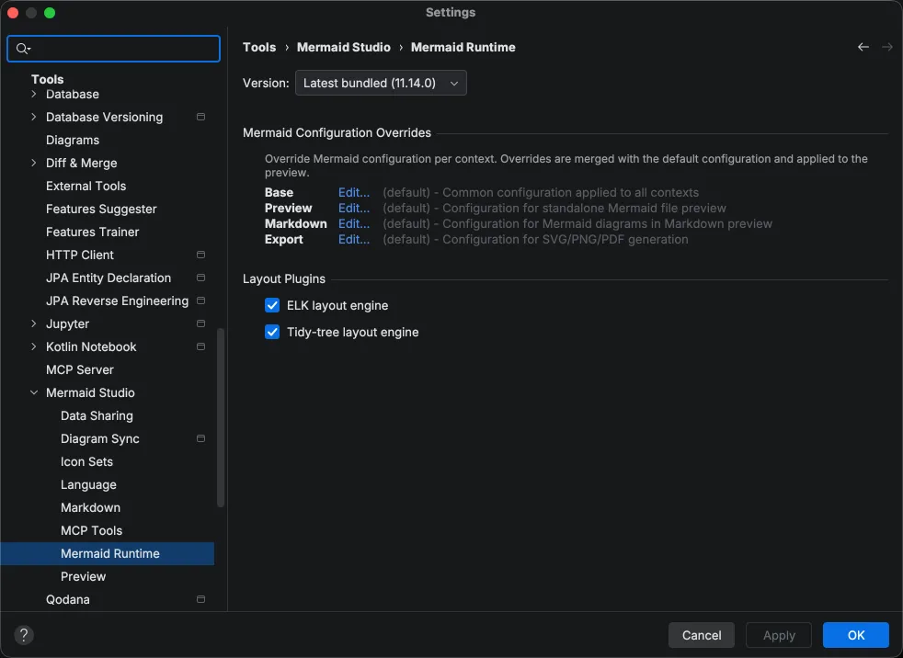
Task: Click the green macOS zoom window button
Action: click(50, 13)
